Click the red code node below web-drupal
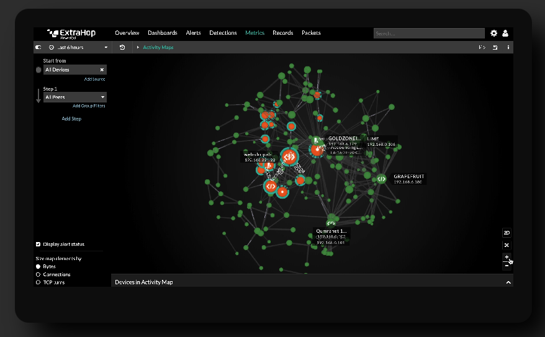The image size is (545, 337). pos(271,186)
